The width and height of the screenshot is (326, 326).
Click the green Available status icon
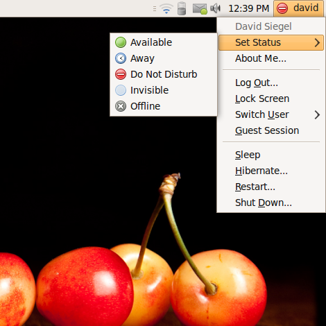point(121,42)
